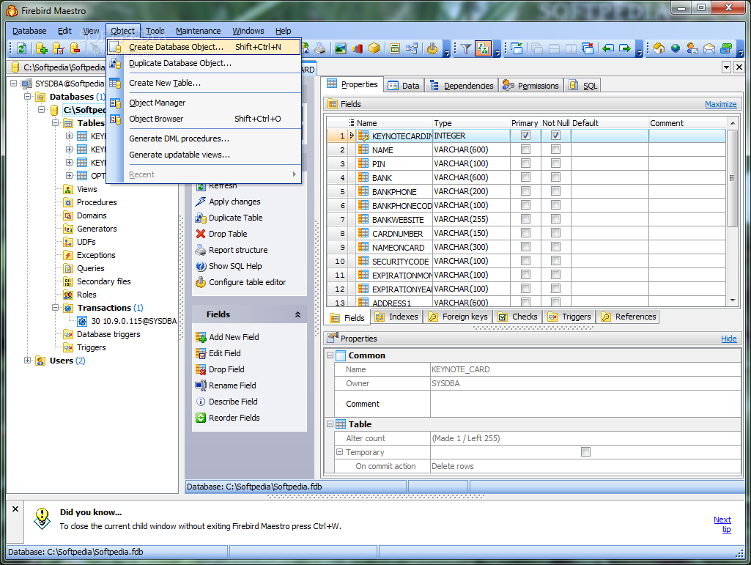This screenshot has width=751, height=565.
Task: Click the database icon with the red minus
Action: point(75,48)
